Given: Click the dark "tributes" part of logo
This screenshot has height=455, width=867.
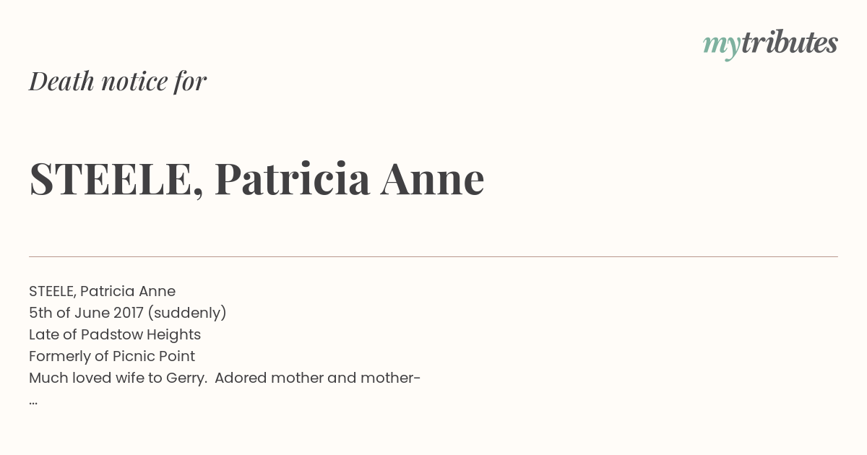Looking at the screenshot, I should pyautogui.click(x=789, y=43).
